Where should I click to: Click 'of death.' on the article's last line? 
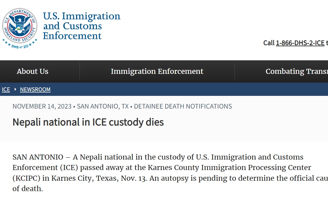[28, 189]
